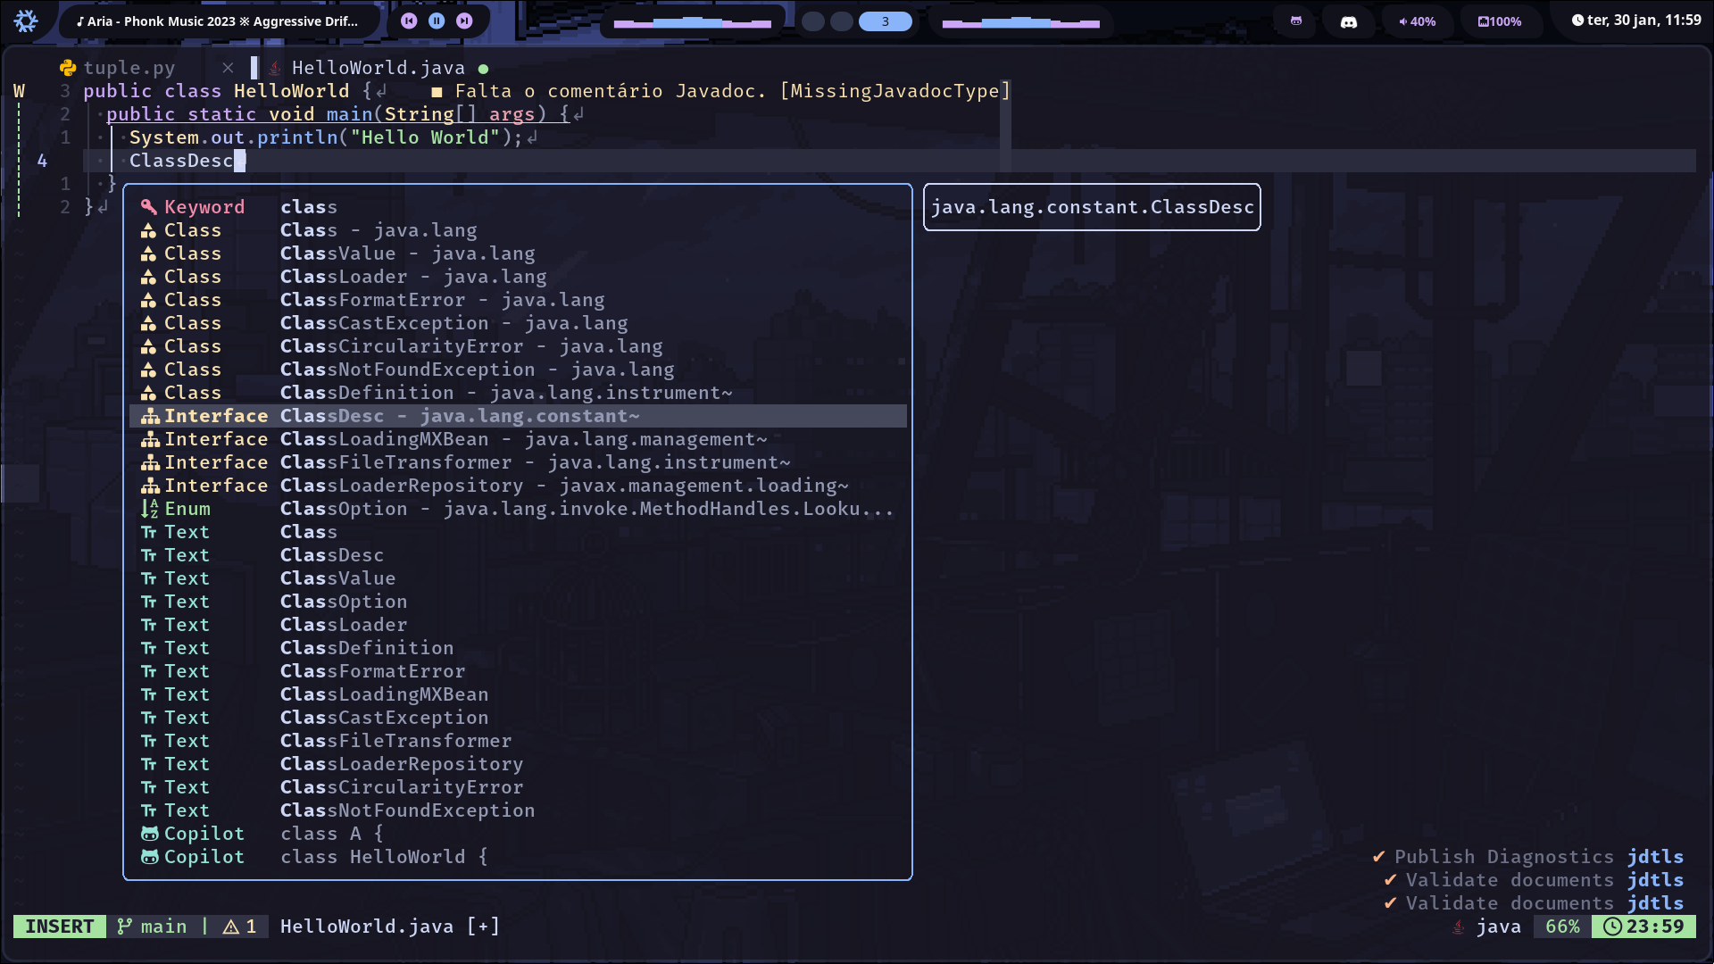Click the cat face tray icon
The width and height of the screenshot is (1714, 964).
coord(1296,21)
